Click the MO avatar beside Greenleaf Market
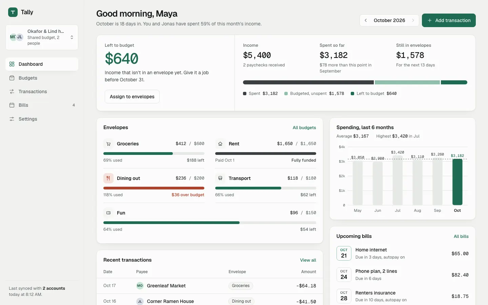This screenshot has height=305, width=488. [x=140, y=286]
